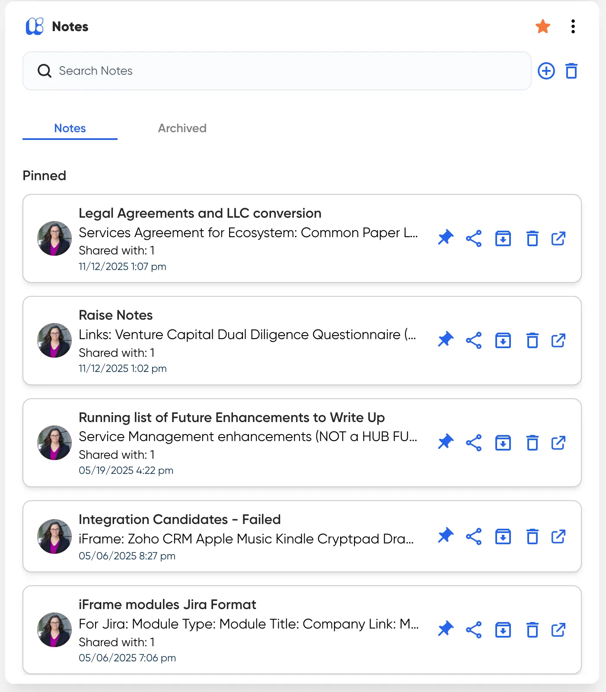606x692 pixels.
Task: Click the add new note plus icon
Action: (x=546, y=71)
